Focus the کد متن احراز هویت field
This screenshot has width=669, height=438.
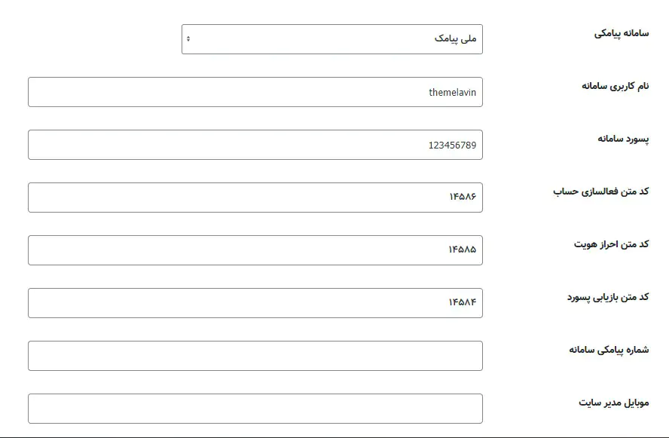255,250
